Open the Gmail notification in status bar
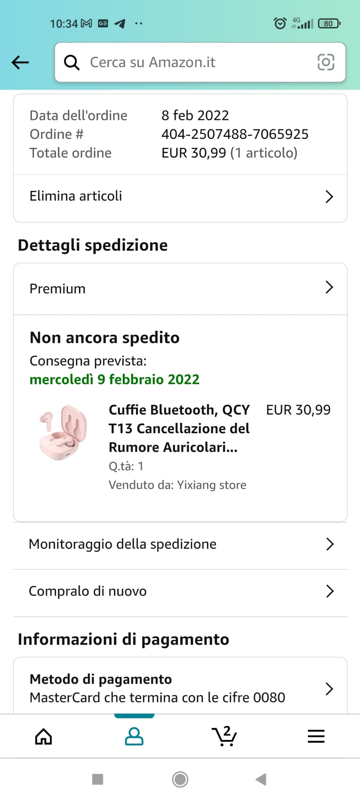360x801 pixels. pos(86,23)
